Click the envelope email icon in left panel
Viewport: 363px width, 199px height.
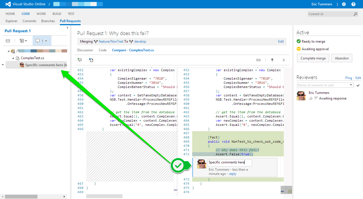point(8,41)
